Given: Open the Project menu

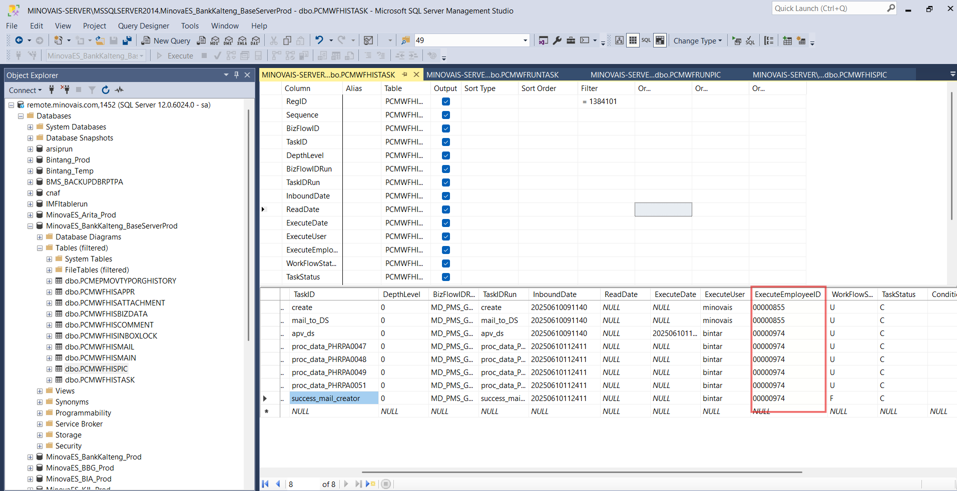Looking at the screenshot, I should pyautogui.click(x=95, y=25).
